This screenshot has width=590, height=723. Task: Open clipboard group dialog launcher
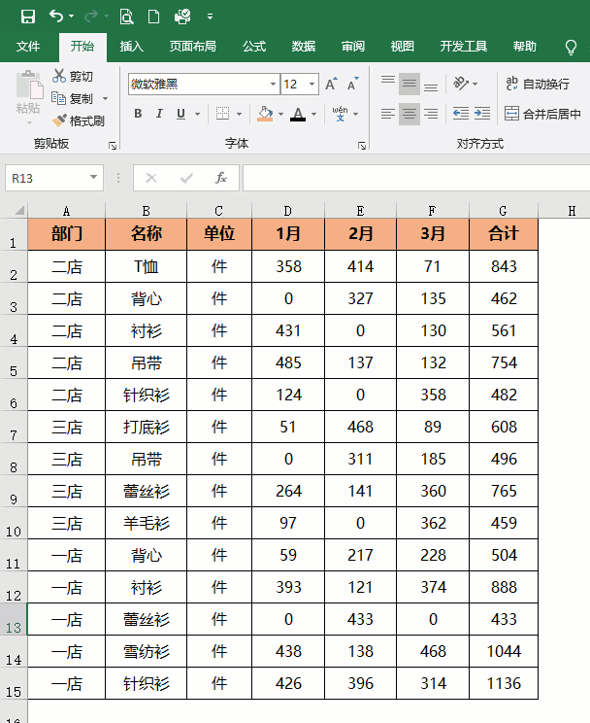coord(113,146)
